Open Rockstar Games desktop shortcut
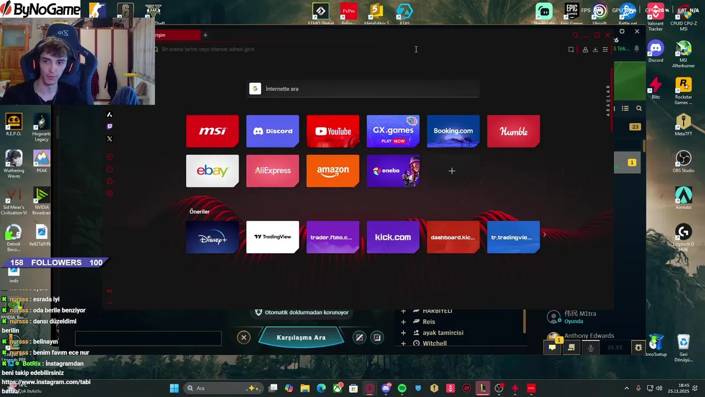 coord(684,91)
